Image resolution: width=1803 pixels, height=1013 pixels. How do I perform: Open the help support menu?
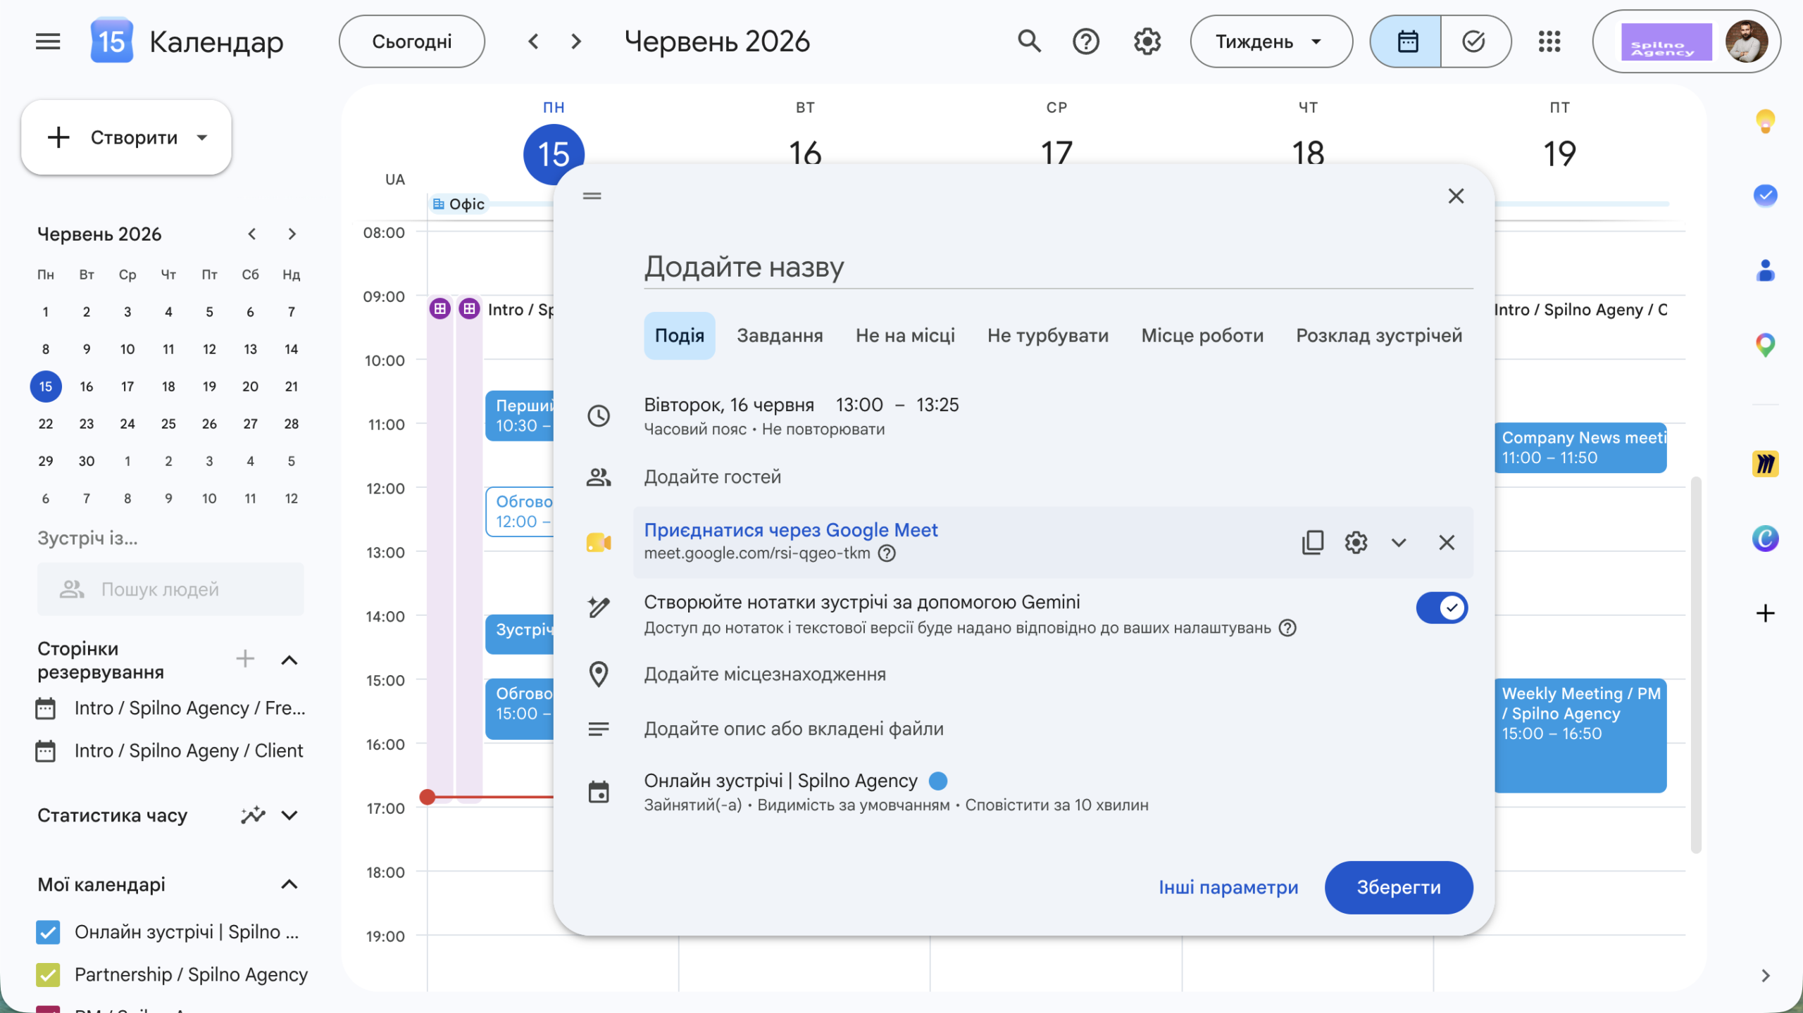point(1085,42)
